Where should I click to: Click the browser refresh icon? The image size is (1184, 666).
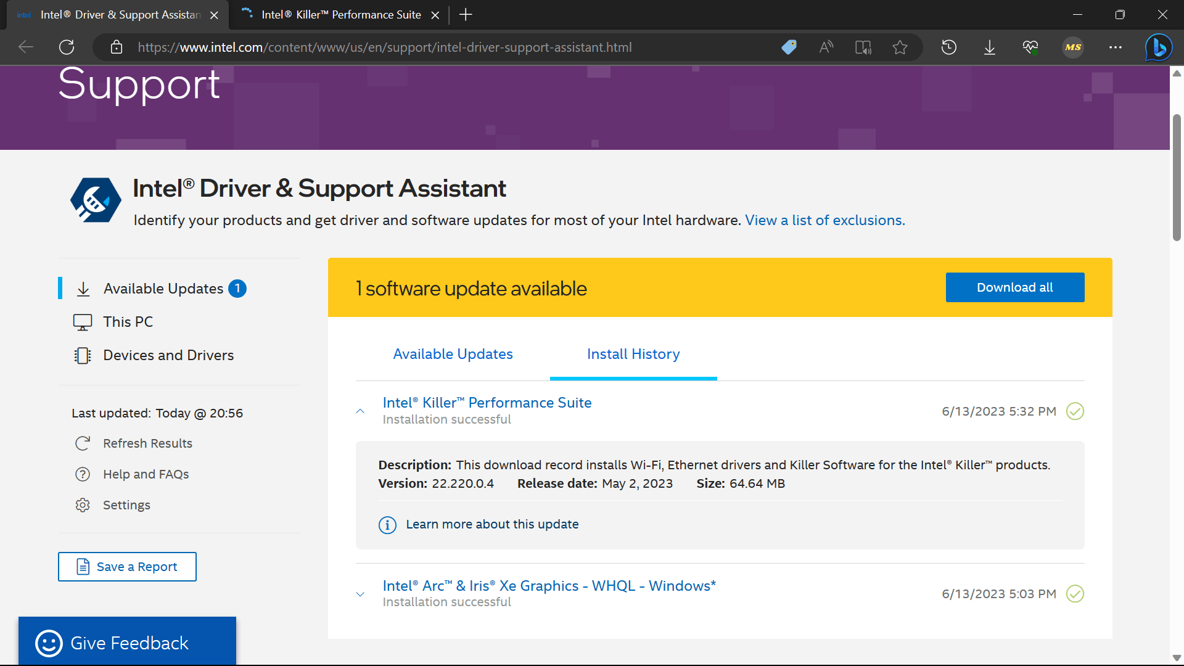coord(67,47)
